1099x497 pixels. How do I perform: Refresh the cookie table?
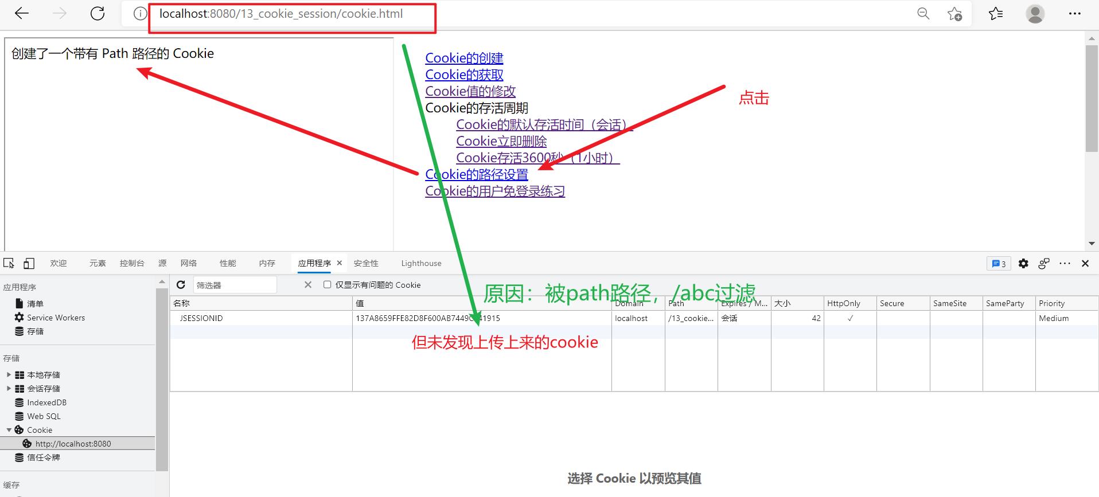point(181,285)
